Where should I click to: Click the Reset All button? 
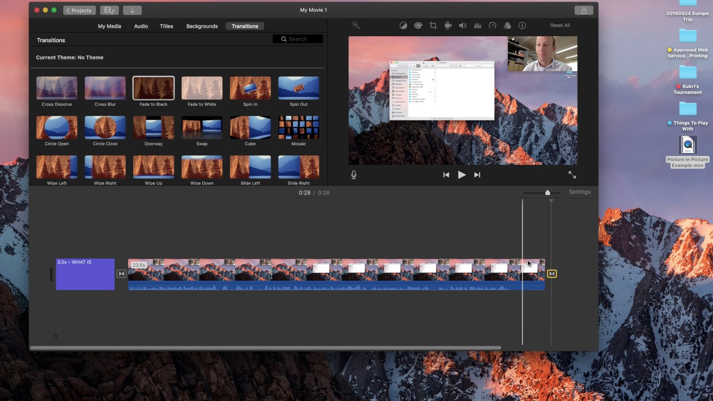point(560,25)
